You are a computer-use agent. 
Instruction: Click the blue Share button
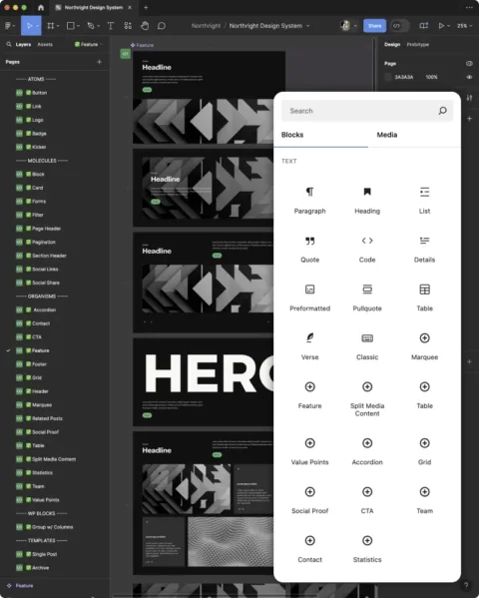[x=374, y=26]
